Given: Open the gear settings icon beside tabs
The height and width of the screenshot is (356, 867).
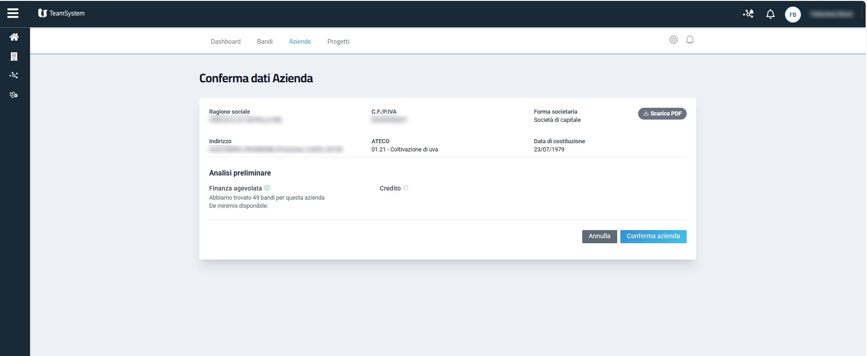Looking at the screenshot, I should coord(674,40).
